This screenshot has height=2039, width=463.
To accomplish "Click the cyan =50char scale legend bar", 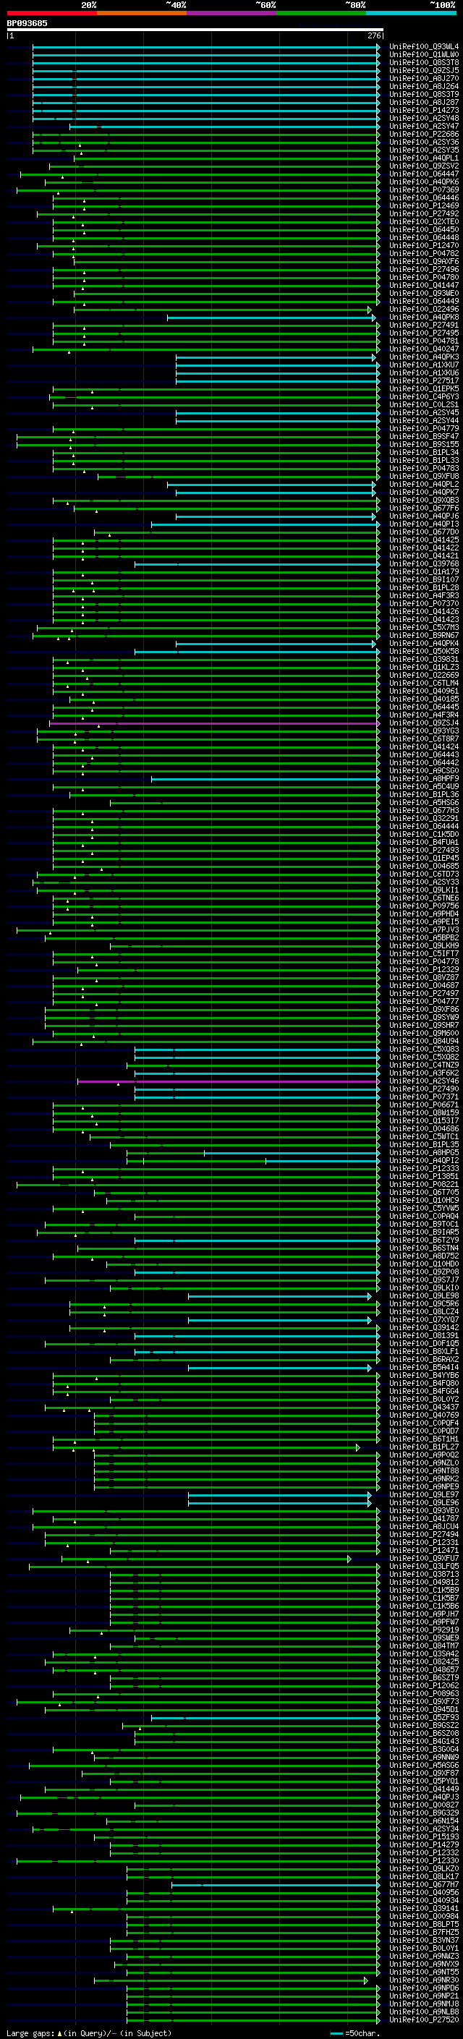I will click(x=336, y=2033).
